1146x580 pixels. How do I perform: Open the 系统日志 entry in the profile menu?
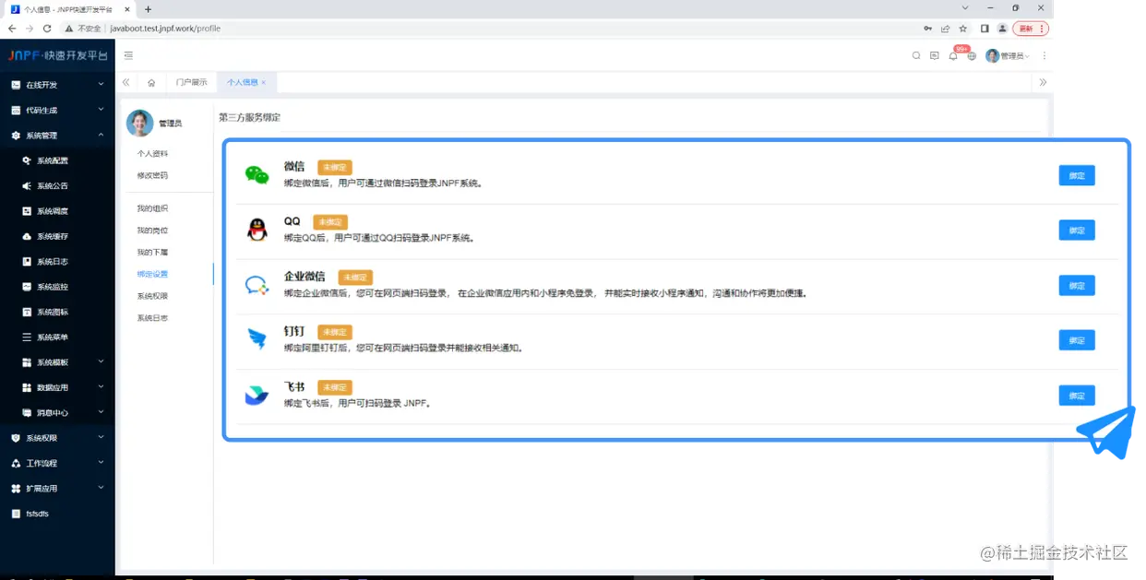coord(152,318)
